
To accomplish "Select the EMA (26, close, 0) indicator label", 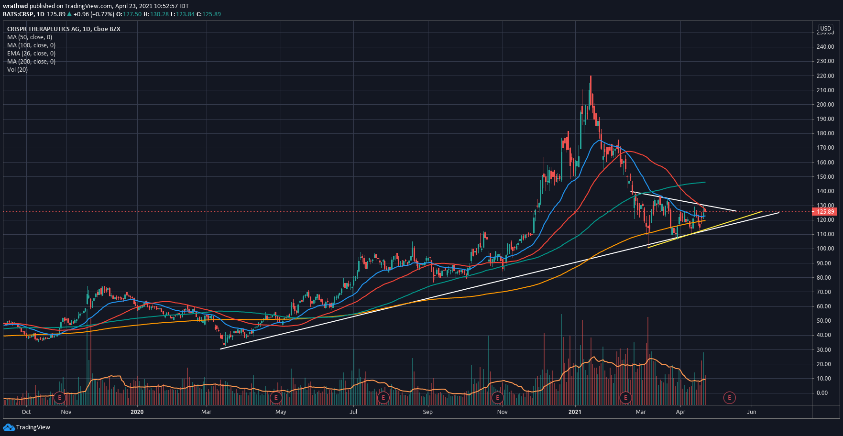I will 31,54.
